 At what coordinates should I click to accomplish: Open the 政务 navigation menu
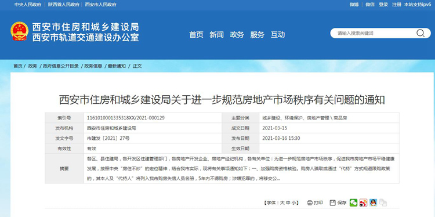pyautogui.click(x=237, y=35)
